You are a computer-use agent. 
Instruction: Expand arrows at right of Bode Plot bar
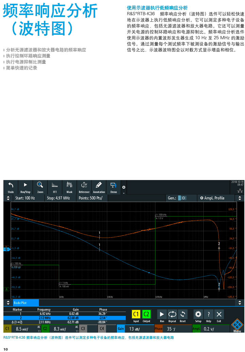point(240,303)
